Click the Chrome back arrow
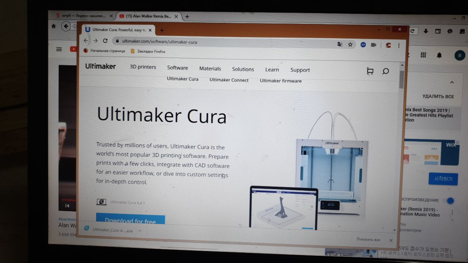 86,41
